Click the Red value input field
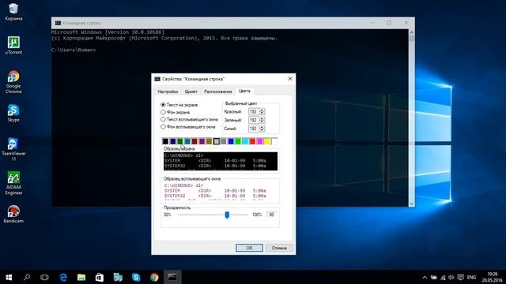This screenshot has height=284, width=506. 254,111
